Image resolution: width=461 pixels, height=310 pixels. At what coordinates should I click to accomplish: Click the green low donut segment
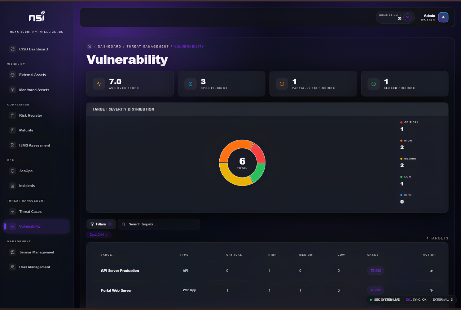(259, 173)
